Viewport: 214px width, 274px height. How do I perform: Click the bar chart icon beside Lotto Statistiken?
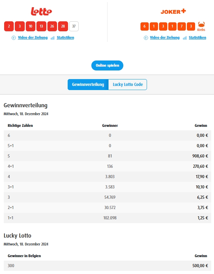point(53,38)
